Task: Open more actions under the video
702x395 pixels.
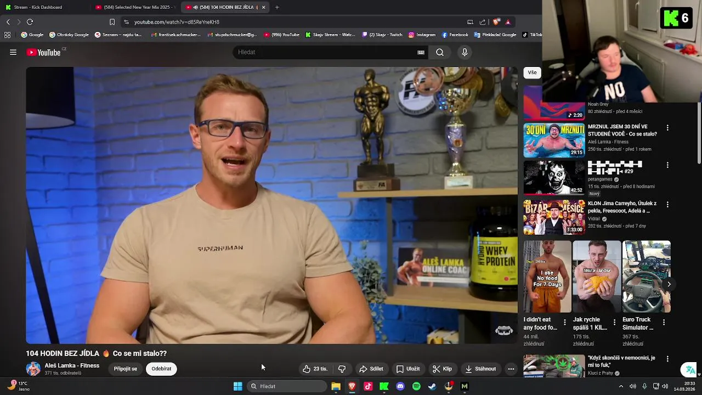Action: (x=511, y=369)
